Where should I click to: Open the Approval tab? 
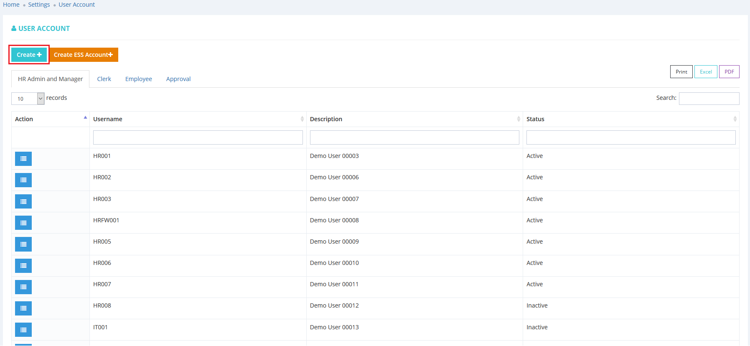[x=178, y=79]
